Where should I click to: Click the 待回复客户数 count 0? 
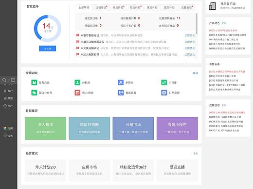(x=139, y=18)
